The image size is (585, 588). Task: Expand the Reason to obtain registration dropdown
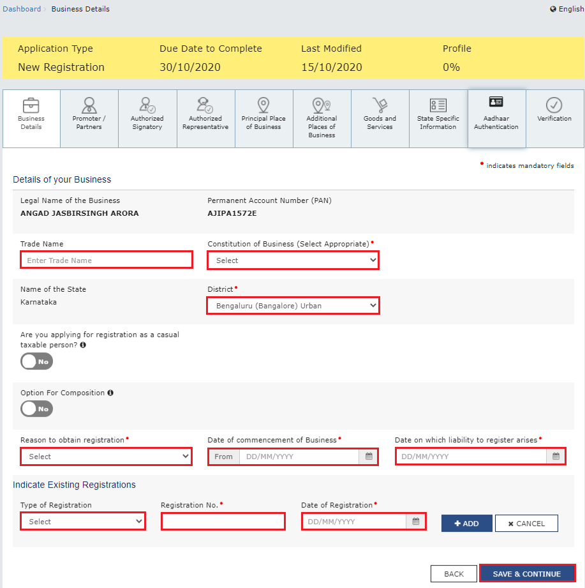(106, 456)
